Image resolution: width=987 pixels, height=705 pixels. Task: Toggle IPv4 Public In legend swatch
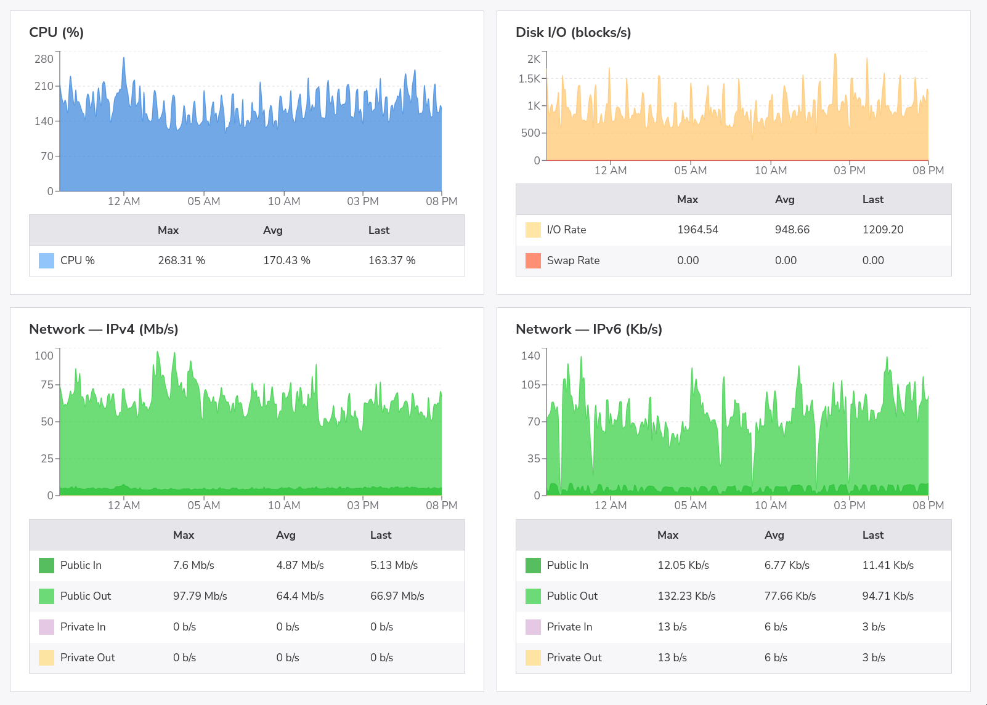tap(46, 565)
